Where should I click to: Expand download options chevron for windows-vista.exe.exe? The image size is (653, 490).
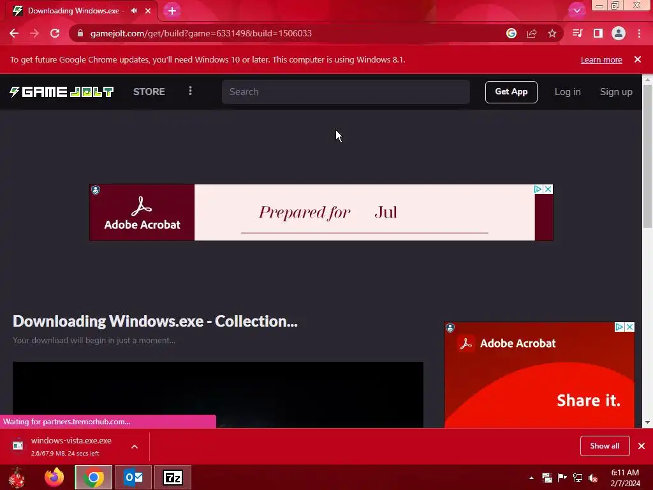(135, 447)
